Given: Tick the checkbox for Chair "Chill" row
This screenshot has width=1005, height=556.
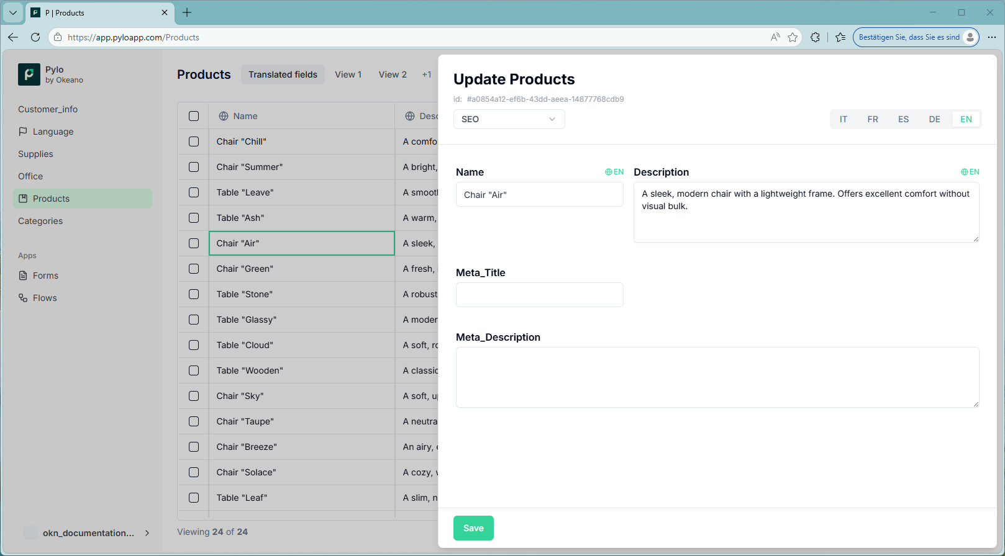Looking at the screenshot, I should pos(194,141).
